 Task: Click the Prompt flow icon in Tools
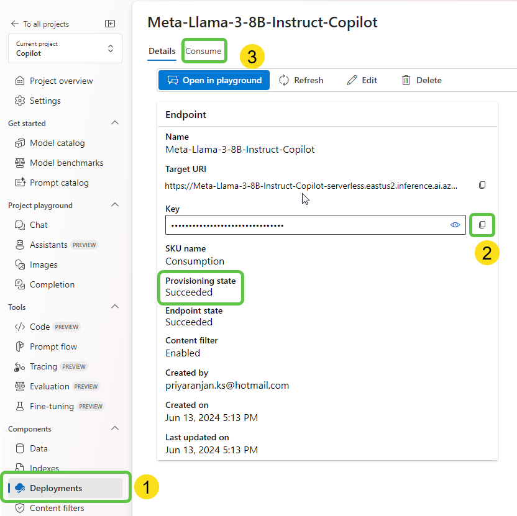[20, 346]
